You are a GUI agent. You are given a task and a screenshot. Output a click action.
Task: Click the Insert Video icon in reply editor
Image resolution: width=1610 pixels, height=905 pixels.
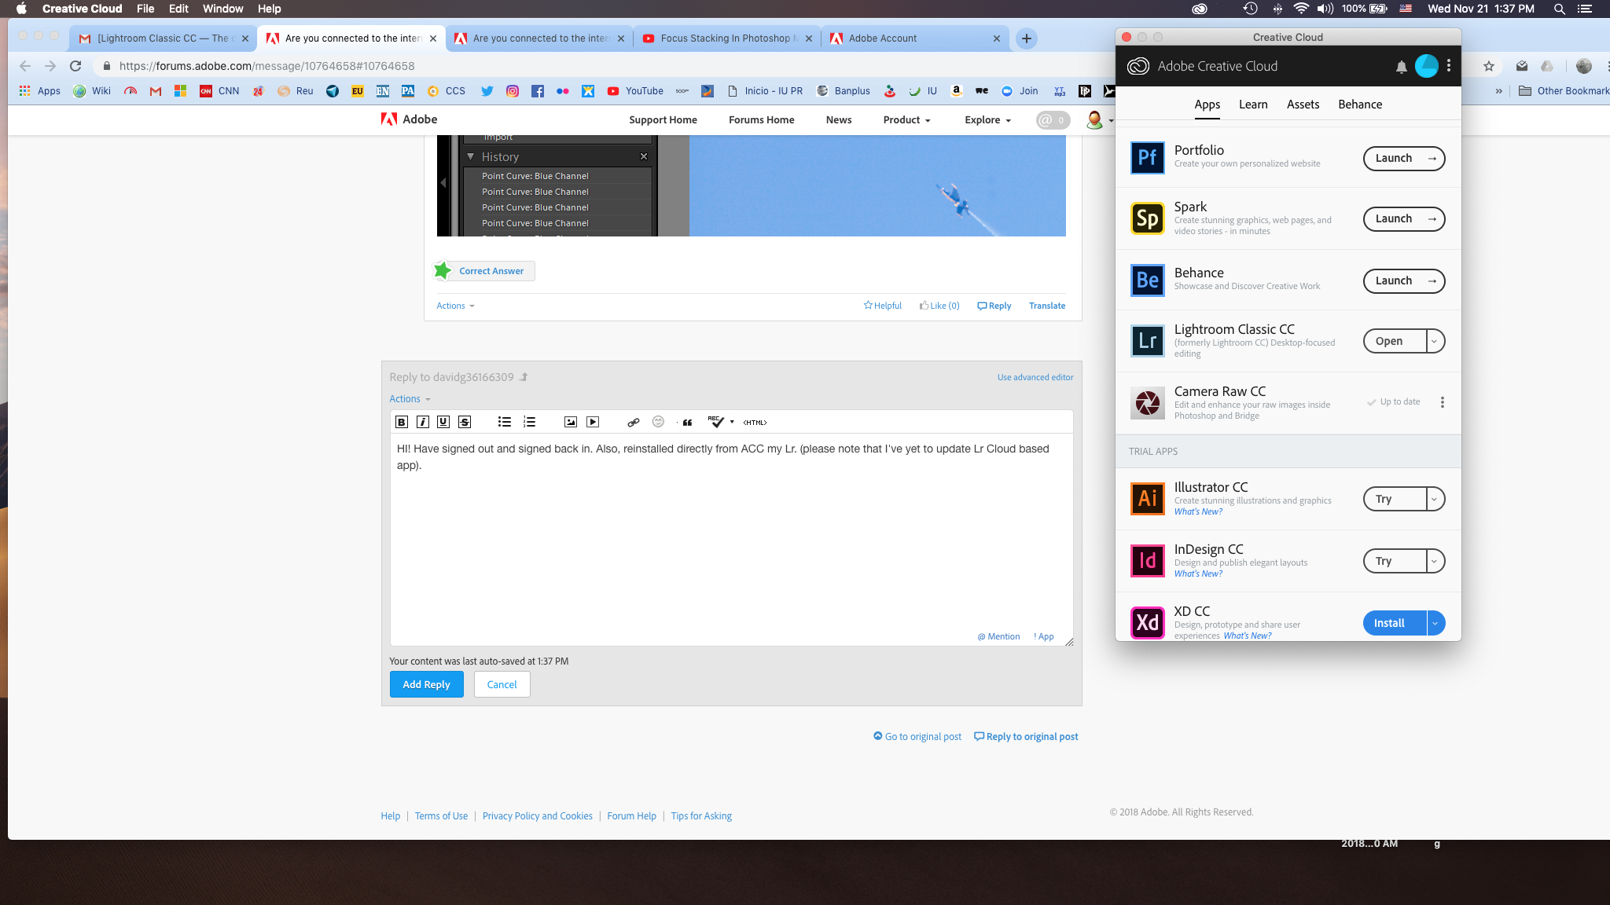pos(593,422)
